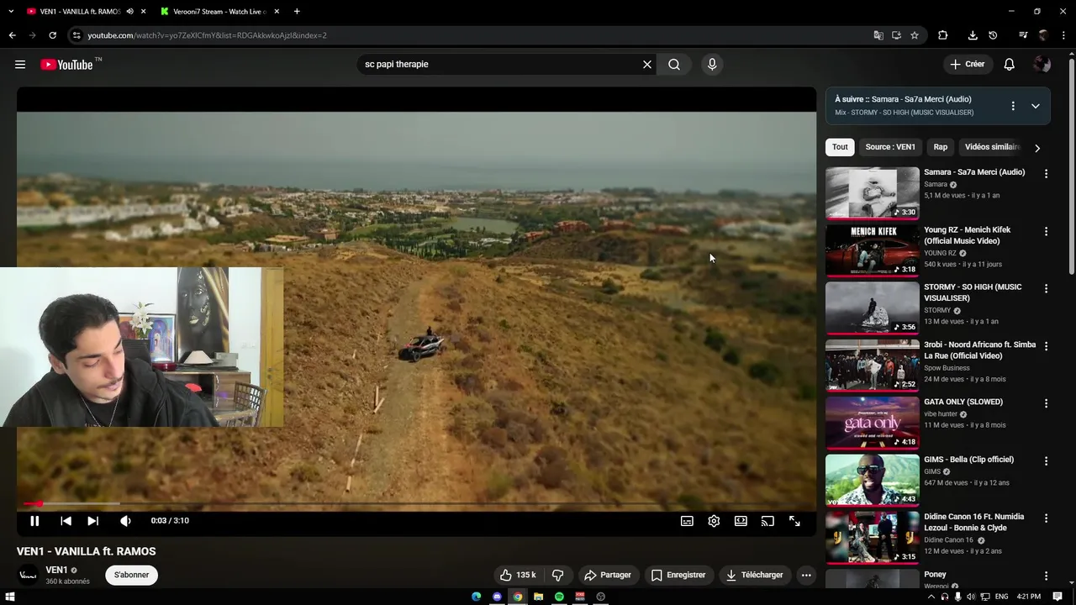Image resolution: width=1076 pixels, height=605 pixels.
Task: Open more actions (three dots) beside Télécharger
Action: click(806, 575)
